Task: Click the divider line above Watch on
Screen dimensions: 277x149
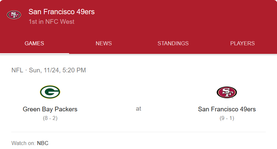Action: click(x=138, y=132)
